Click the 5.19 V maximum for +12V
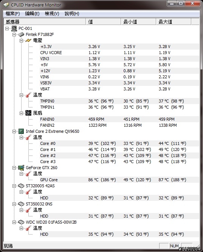Screen dimensions: 203x252 point(164,71)
